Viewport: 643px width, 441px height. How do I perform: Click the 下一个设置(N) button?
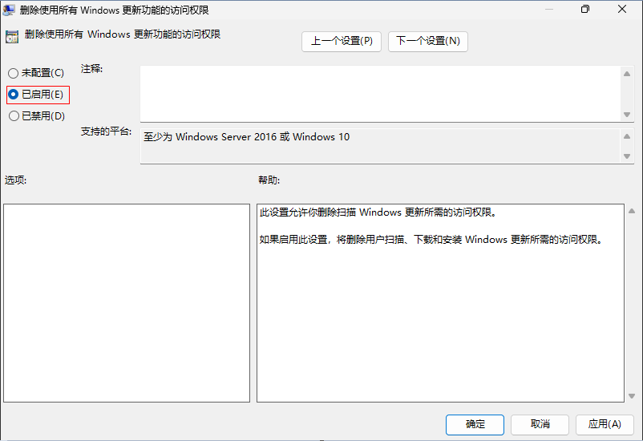coord(428,42)
